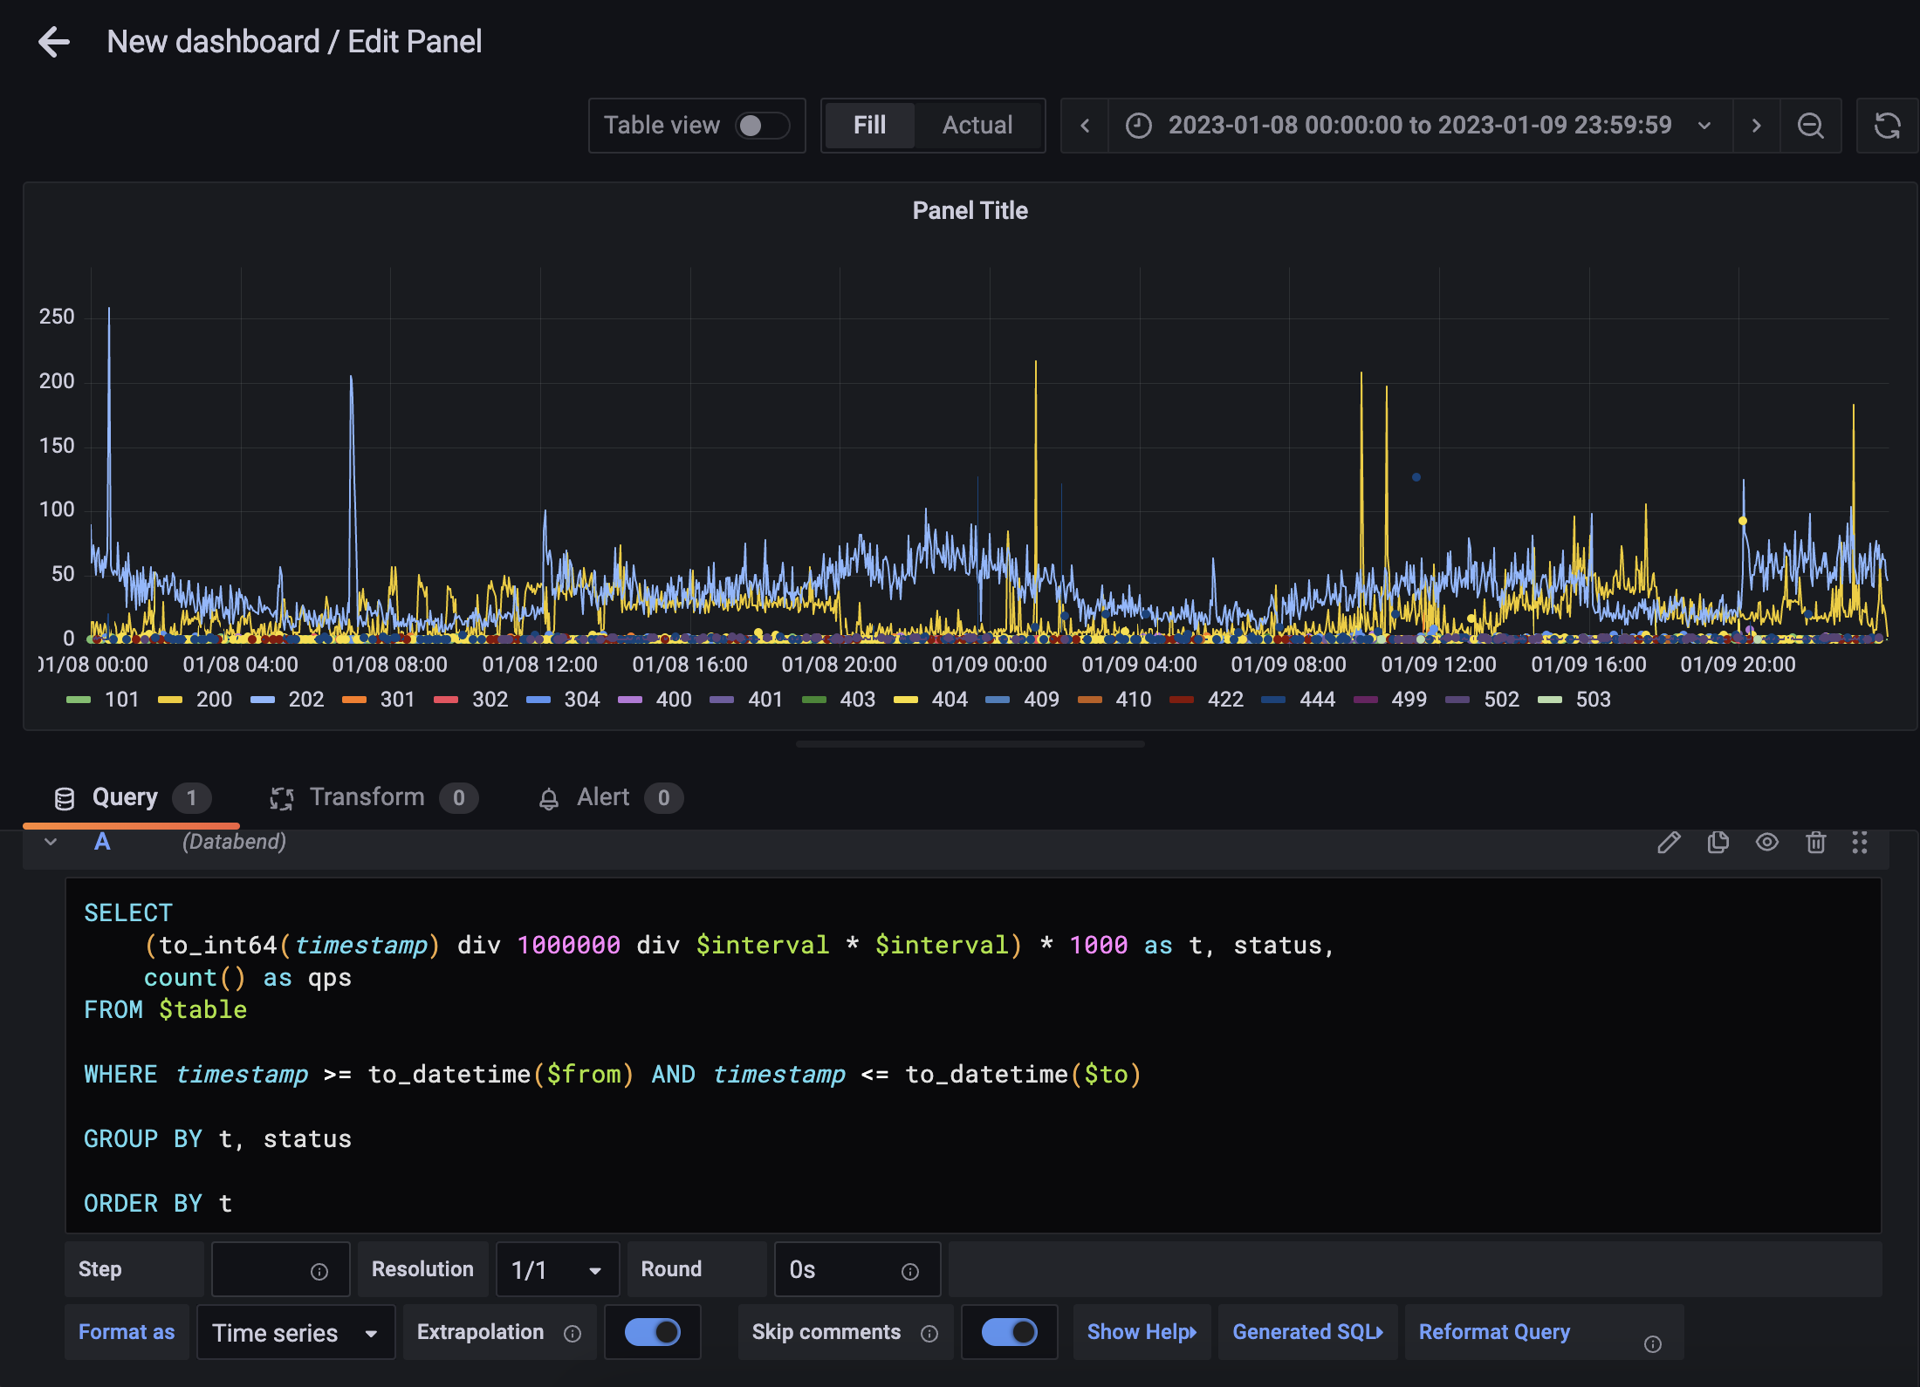The image size is (1920, 1387).
Task: Click the drag handle dots on query A
Action: 1860,842
